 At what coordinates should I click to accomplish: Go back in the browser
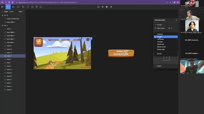point(2,2)
